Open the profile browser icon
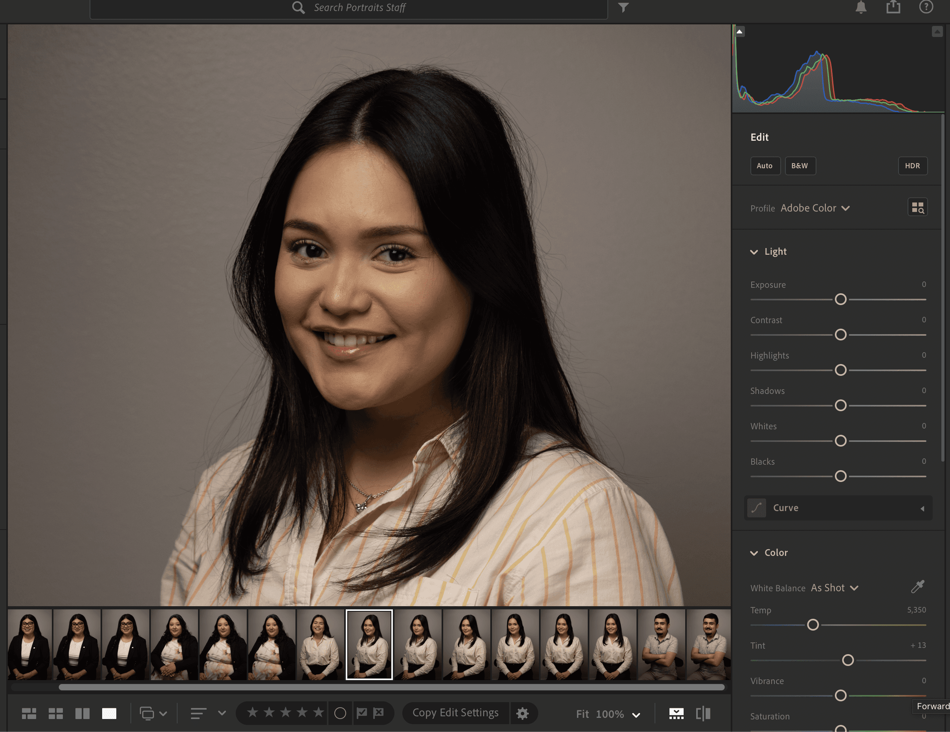This screenshot has height=732, width=950. pyautogui.click(x=917, y=208)
